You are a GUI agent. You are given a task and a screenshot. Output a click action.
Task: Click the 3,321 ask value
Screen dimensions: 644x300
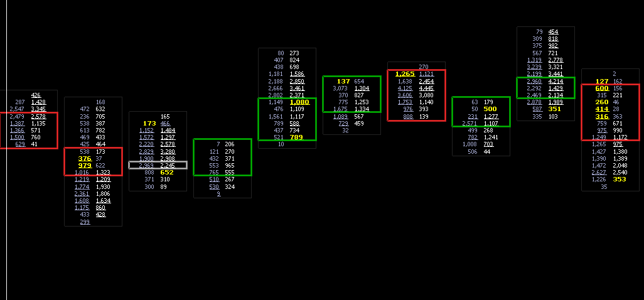click(x=555, y=67)
